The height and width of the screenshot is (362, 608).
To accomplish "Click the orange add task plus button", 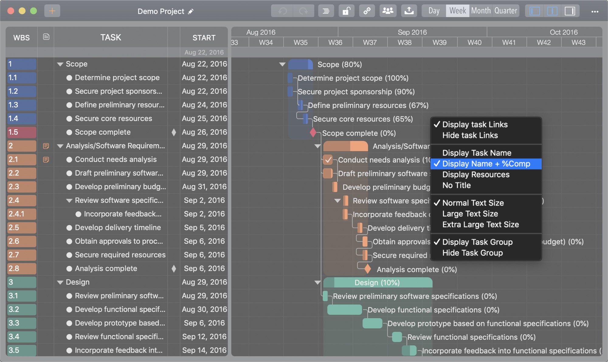I will tap(52, 11).
